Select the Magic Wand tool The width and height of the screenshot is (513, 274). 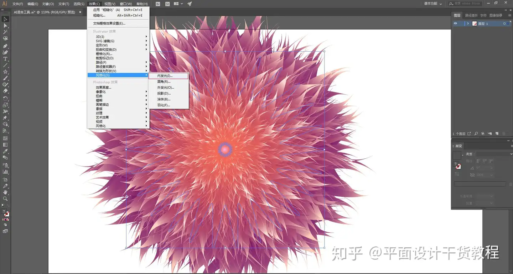pos(5,32)
